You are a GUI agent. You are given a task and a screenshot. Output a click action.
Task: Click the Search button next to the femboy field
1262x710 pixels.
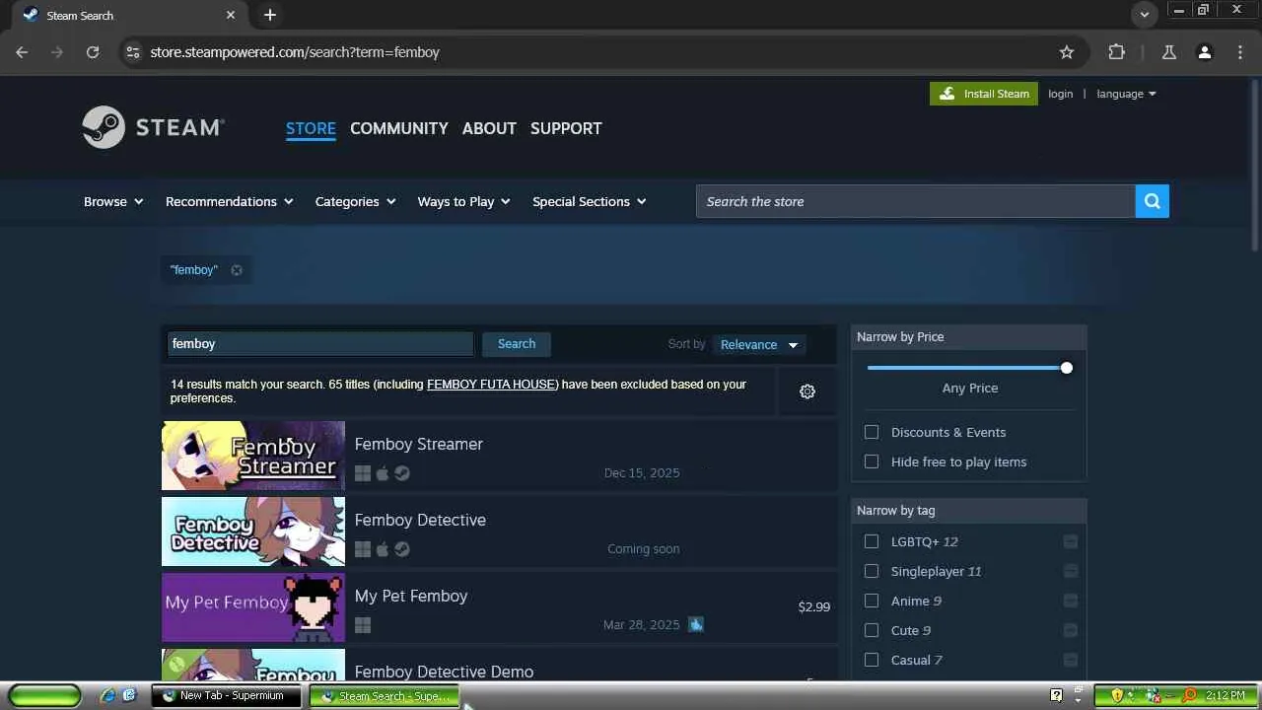(x=517, y=343)
